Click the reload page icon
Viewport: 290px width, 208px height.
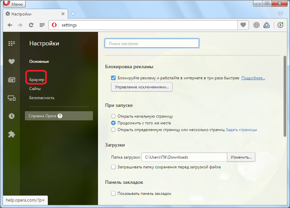(31, 25)
